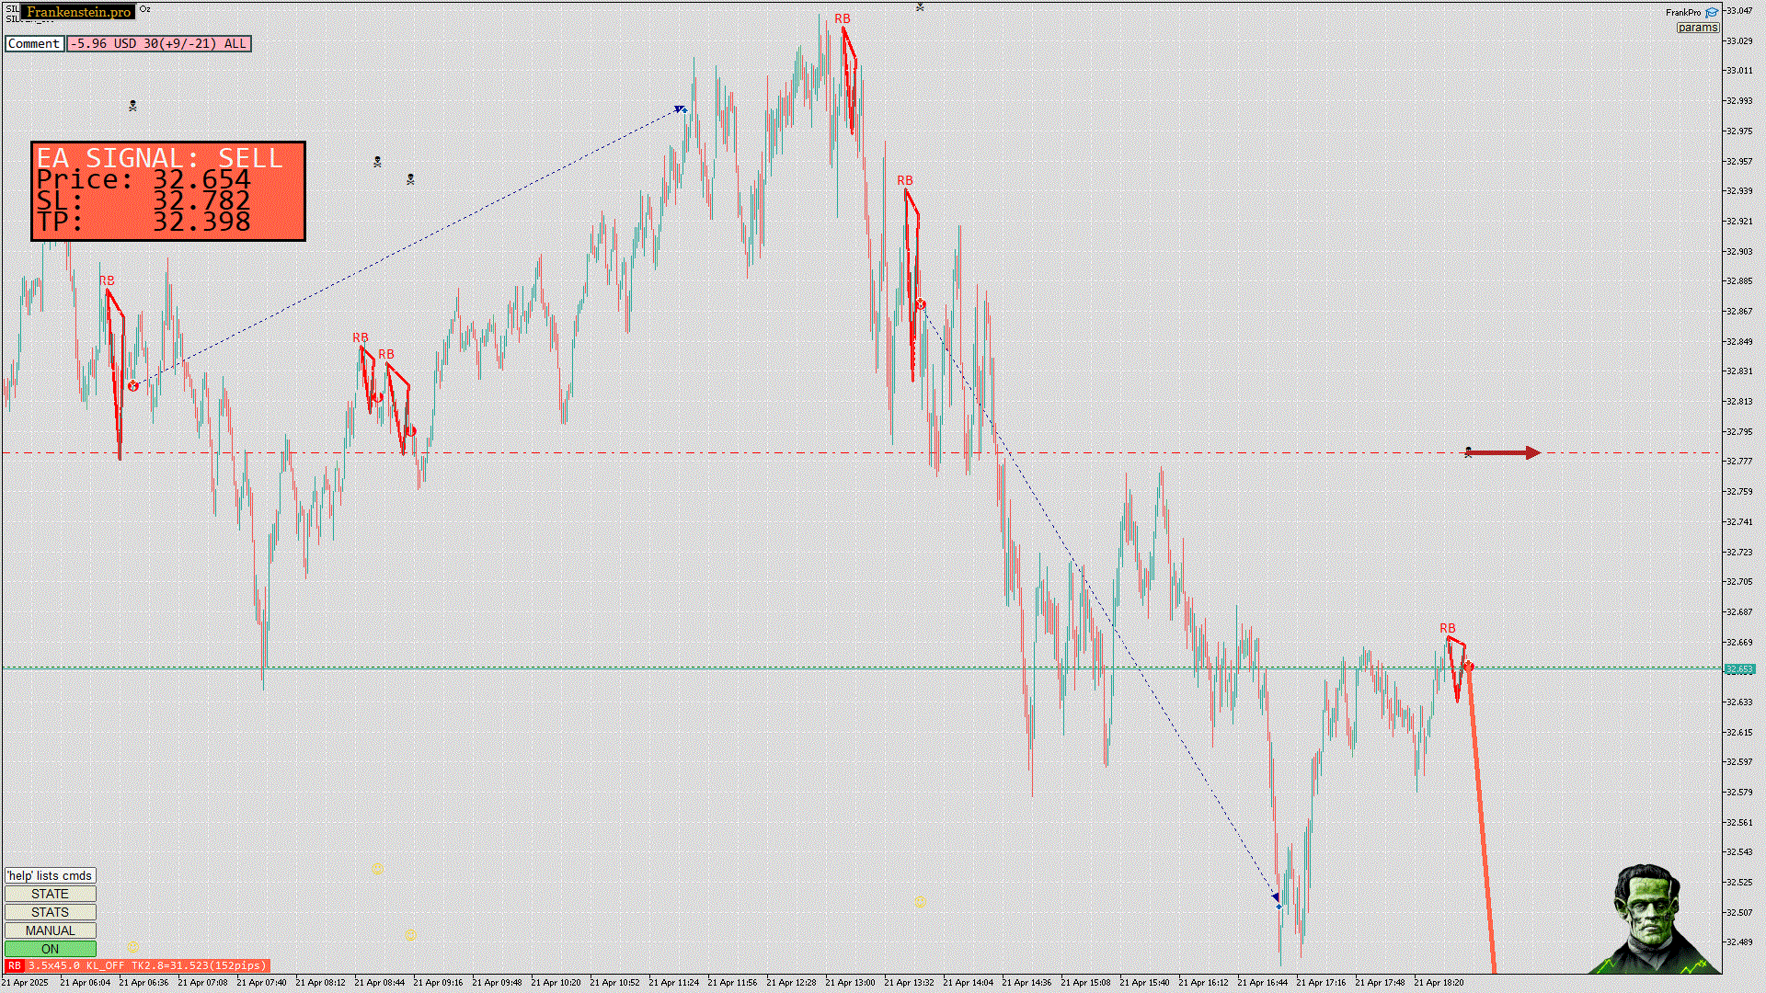Toggle the green ON button
The width and height of the screenshot is (1766, 993).
coord(50,949)
